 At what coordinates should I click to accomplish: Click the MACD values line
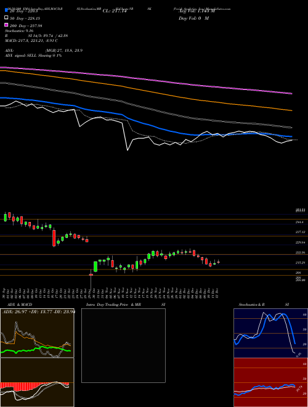pos(31,41)
